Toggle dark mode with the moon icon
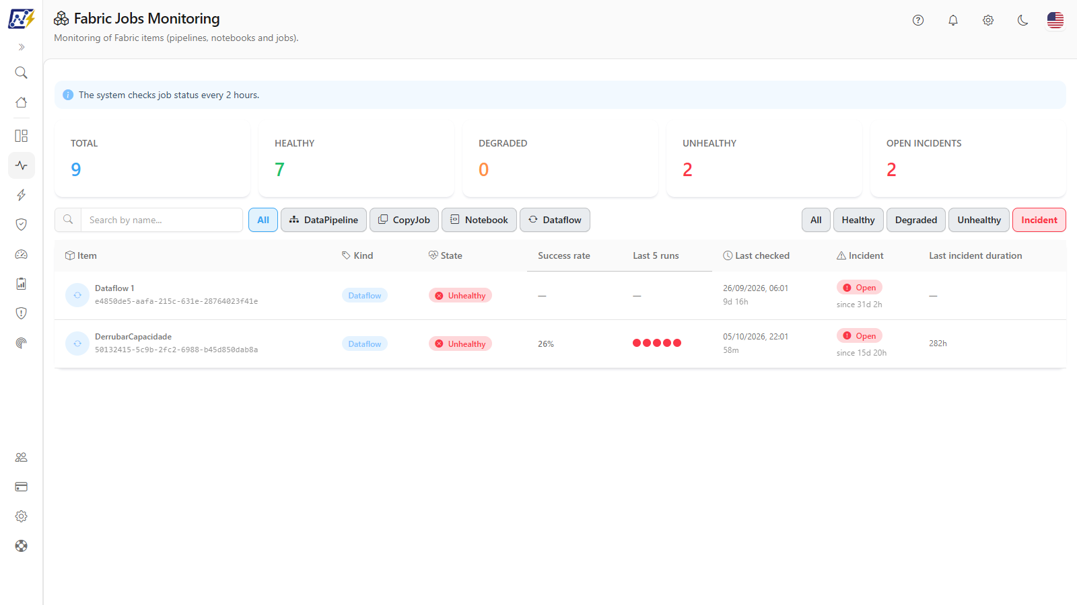 tap(1023, 20)
